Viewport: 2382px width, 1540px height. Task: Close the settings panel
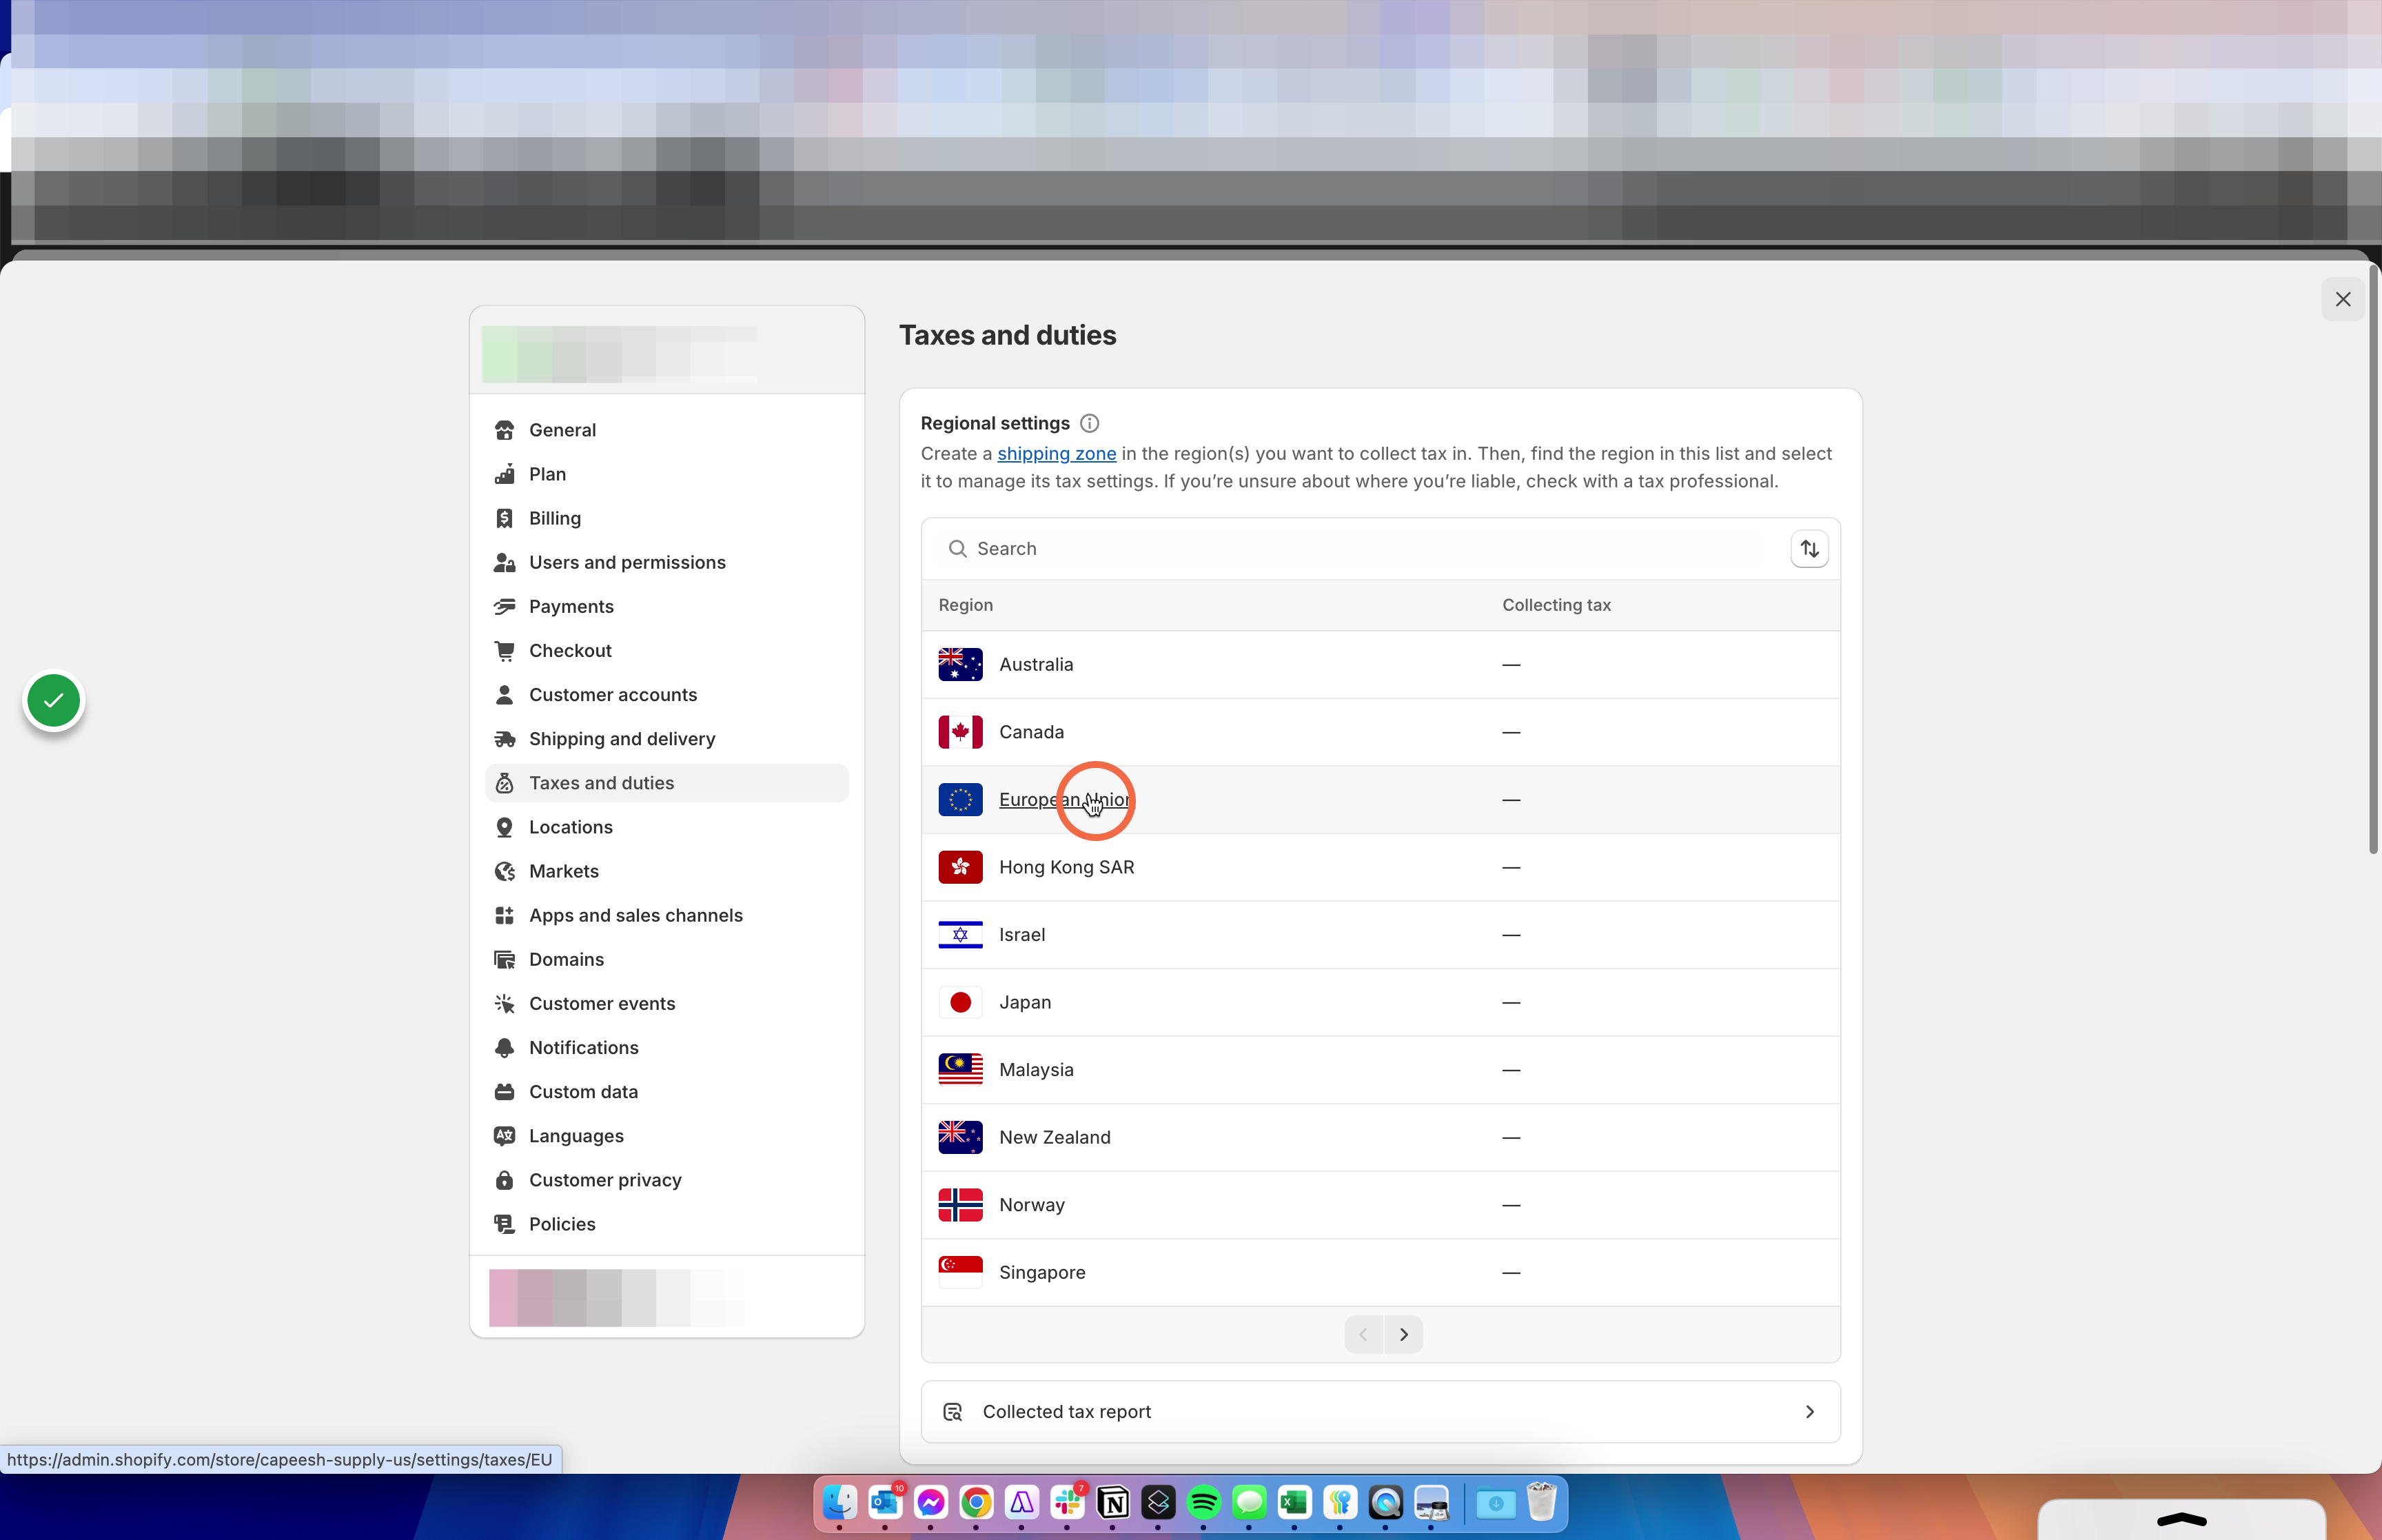(2343, 299)
